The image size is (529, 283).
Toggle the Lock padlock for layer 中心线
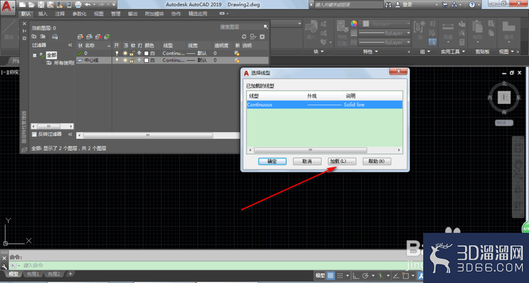tap(132, 60)
